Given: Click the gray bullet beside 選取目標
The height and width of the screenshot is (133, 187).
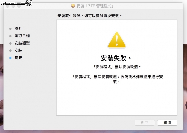Looking at the screenshot, I should point(10,36).
